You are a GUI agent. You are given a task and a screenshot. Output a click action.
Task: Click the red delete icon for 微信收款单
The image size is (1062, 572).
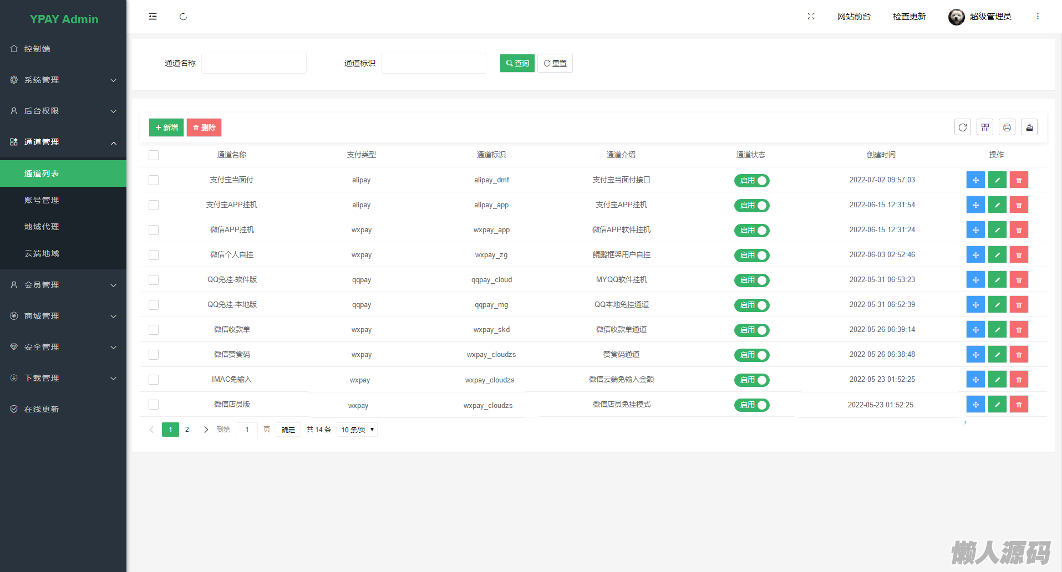(x=1019, y=330)
